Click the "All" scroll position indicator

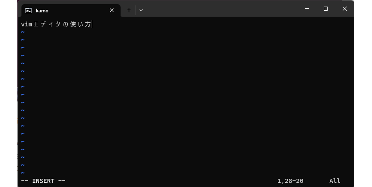[335, 181]
